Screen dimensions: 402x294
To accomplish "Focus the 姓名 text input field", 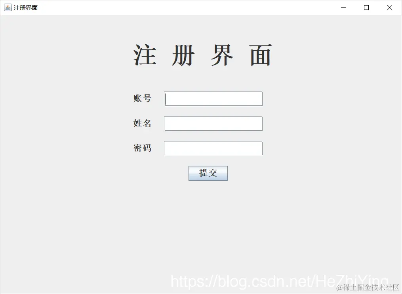I will coord(213,124).
